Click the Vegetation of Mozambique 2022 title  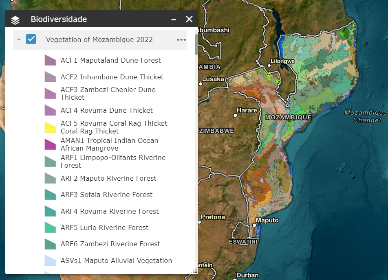pos(99,39)
